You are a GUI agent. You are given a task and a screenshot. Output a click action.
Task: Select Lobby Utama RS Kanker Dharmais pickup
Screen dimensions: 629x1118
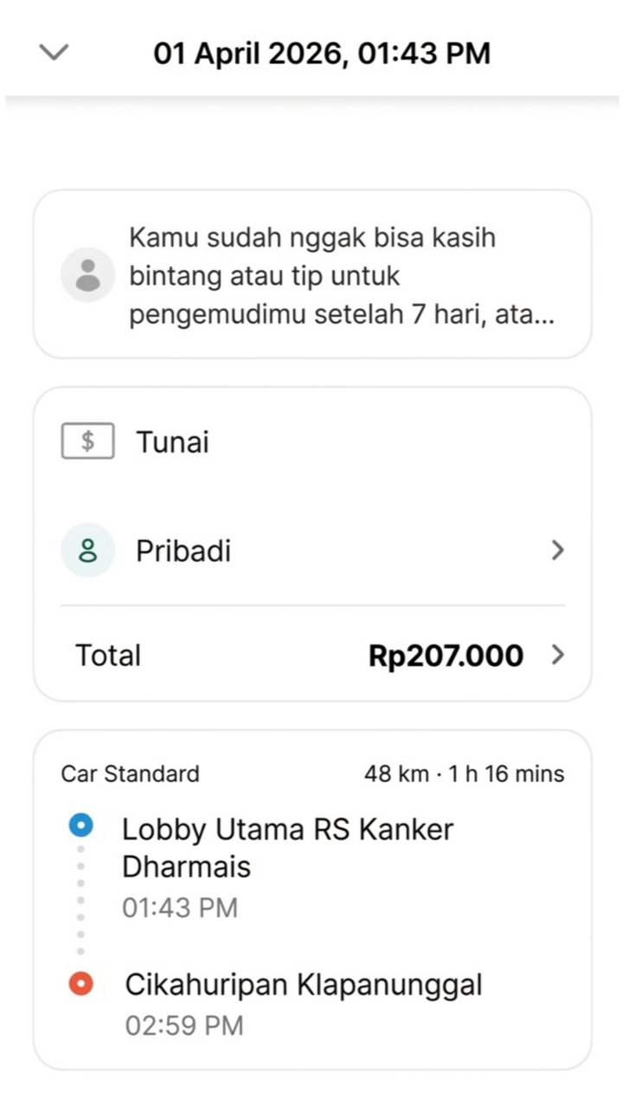287,847
